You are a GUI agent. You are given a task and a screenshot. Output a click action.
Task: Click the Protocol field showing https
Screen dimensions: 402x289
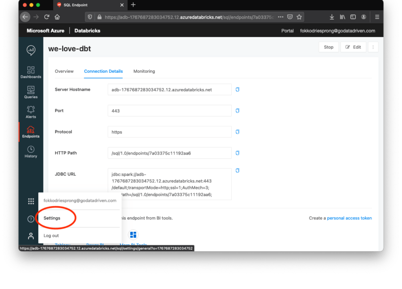(169, 132)
